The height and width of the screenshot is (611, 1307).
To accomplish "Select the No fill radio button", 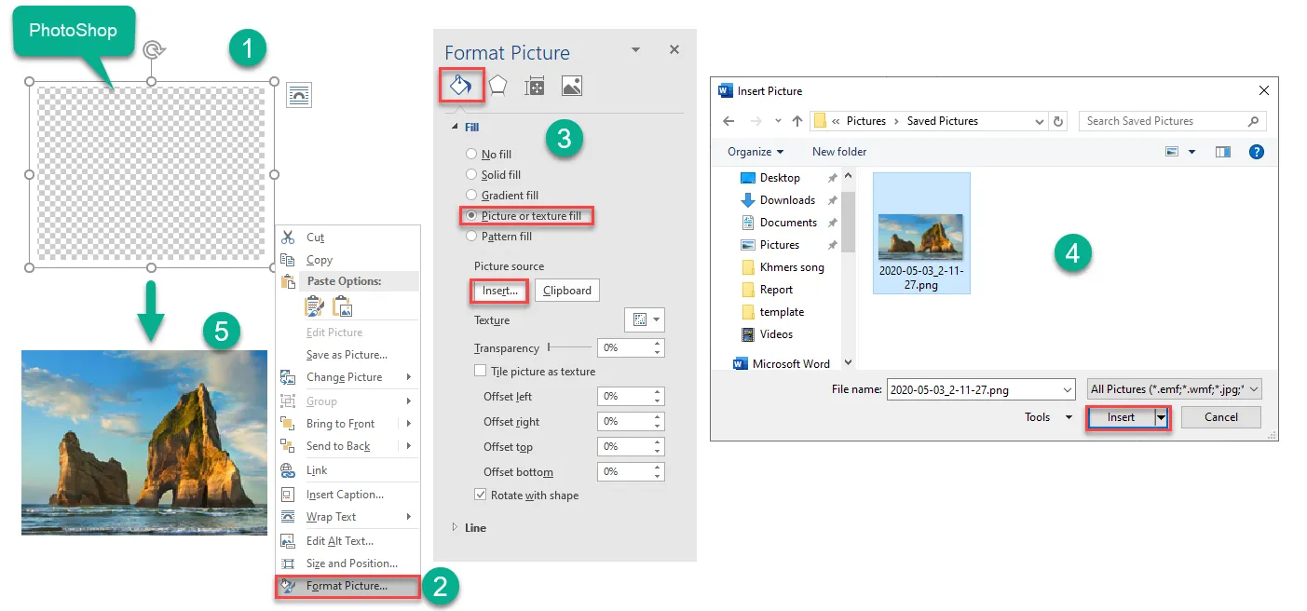I will click(x=471, y=155).
